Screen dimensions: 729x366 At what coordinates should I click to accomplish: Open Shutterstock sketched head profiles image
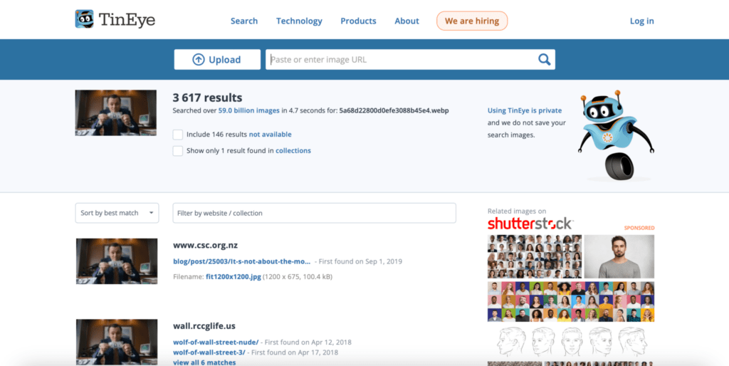coord(571,342)
